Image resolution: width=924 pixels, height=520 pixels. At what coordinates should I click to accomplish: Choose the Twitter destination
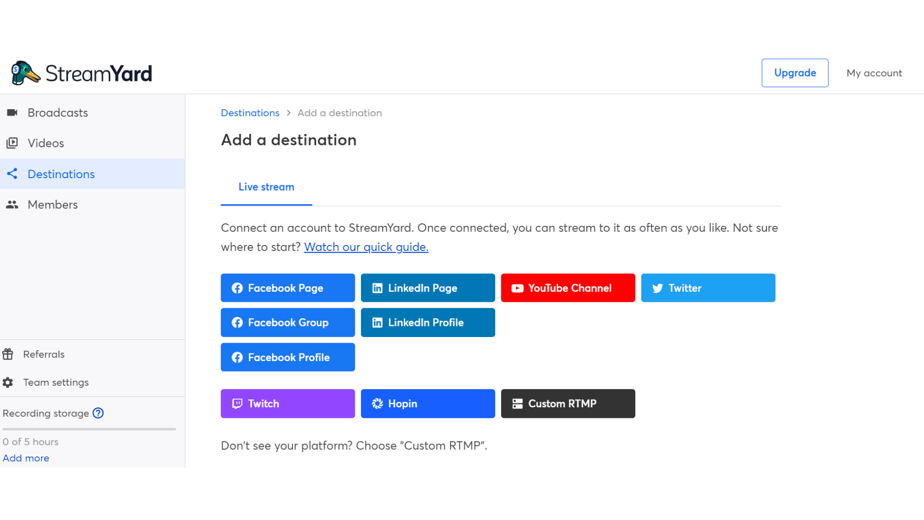pos(708,288)
